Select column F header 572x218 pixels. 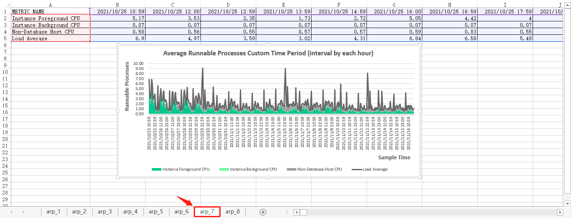pyautogui.click(x=339, y=5)
